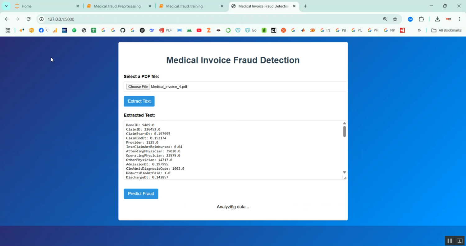
Task: Open the Google bookmark labeled PB
Action: point(341,30)
